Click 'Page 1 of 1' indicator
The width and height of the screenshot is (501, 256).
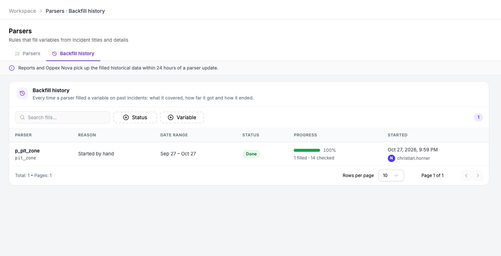(x=433, y=176)
